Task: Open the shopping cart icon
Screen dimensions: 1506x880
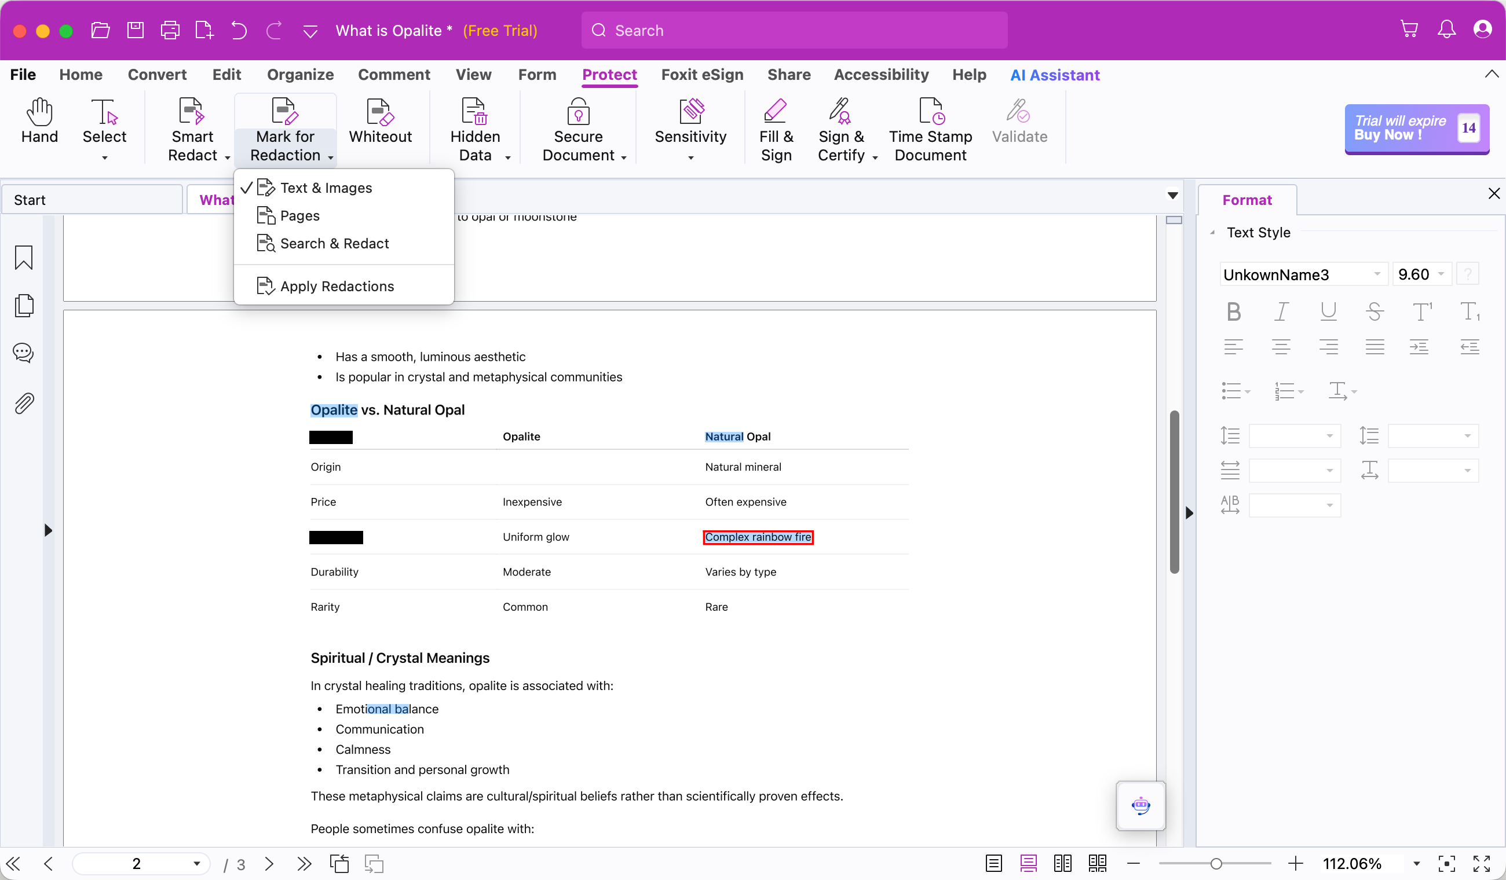Action: click(x=1409, y=30)
